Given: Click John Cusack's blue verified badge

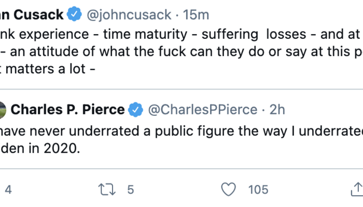Looking at the screenshot, I should click(x=74, y=14).
